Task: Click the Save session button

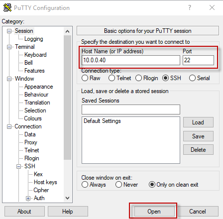Action: 198,136
